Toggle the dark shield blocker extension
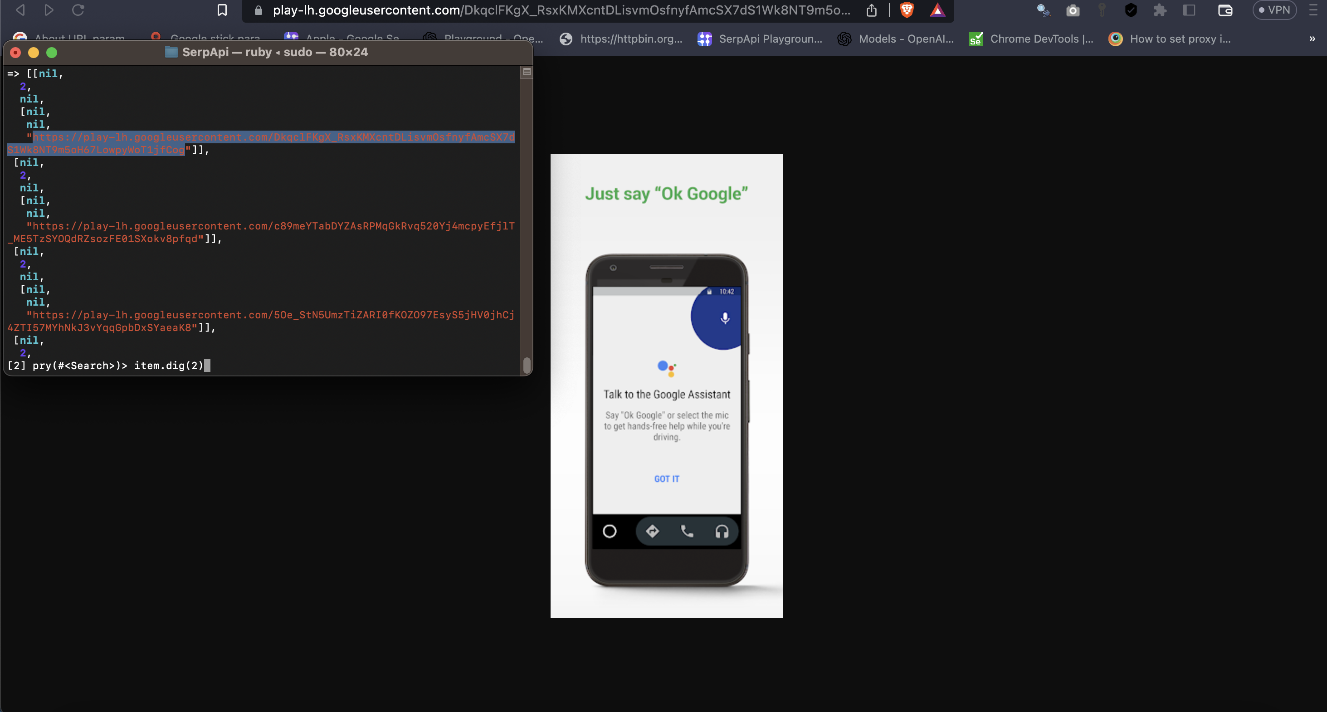 1130,10
